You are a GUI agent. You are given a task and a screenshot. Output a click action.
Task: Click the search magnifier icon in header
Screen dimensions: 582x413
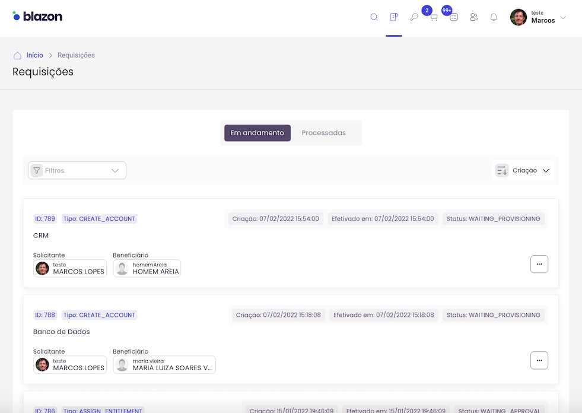coord(374,17)
